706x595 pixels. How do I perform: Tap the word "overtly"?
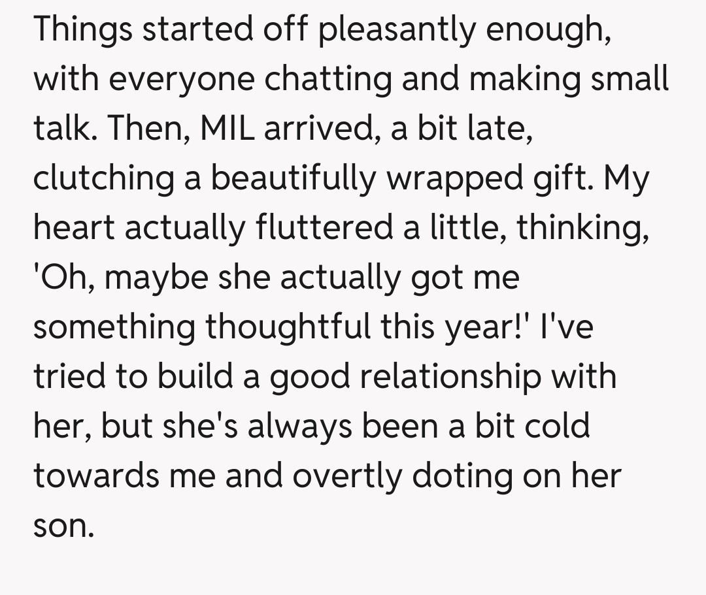click(x=346, y=476)
